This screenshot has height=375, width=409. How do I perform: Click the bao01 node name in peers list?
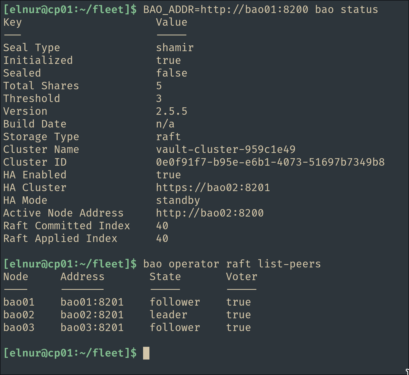pyautogui.click(x=19, y=302)
